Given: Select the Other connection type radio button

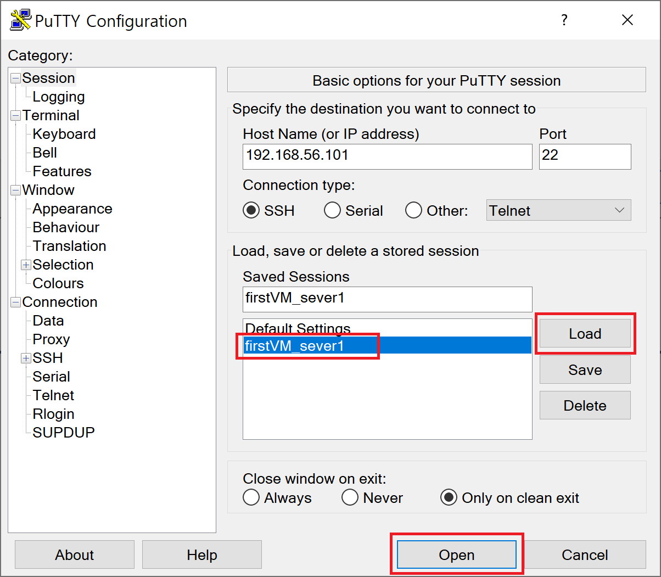Looking at the screenshot, I should tap(413, 210).
